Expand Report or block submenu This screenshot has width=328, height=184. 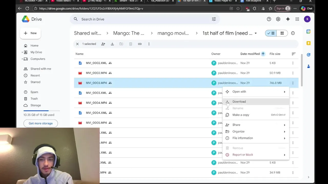[x=284, y=155]
